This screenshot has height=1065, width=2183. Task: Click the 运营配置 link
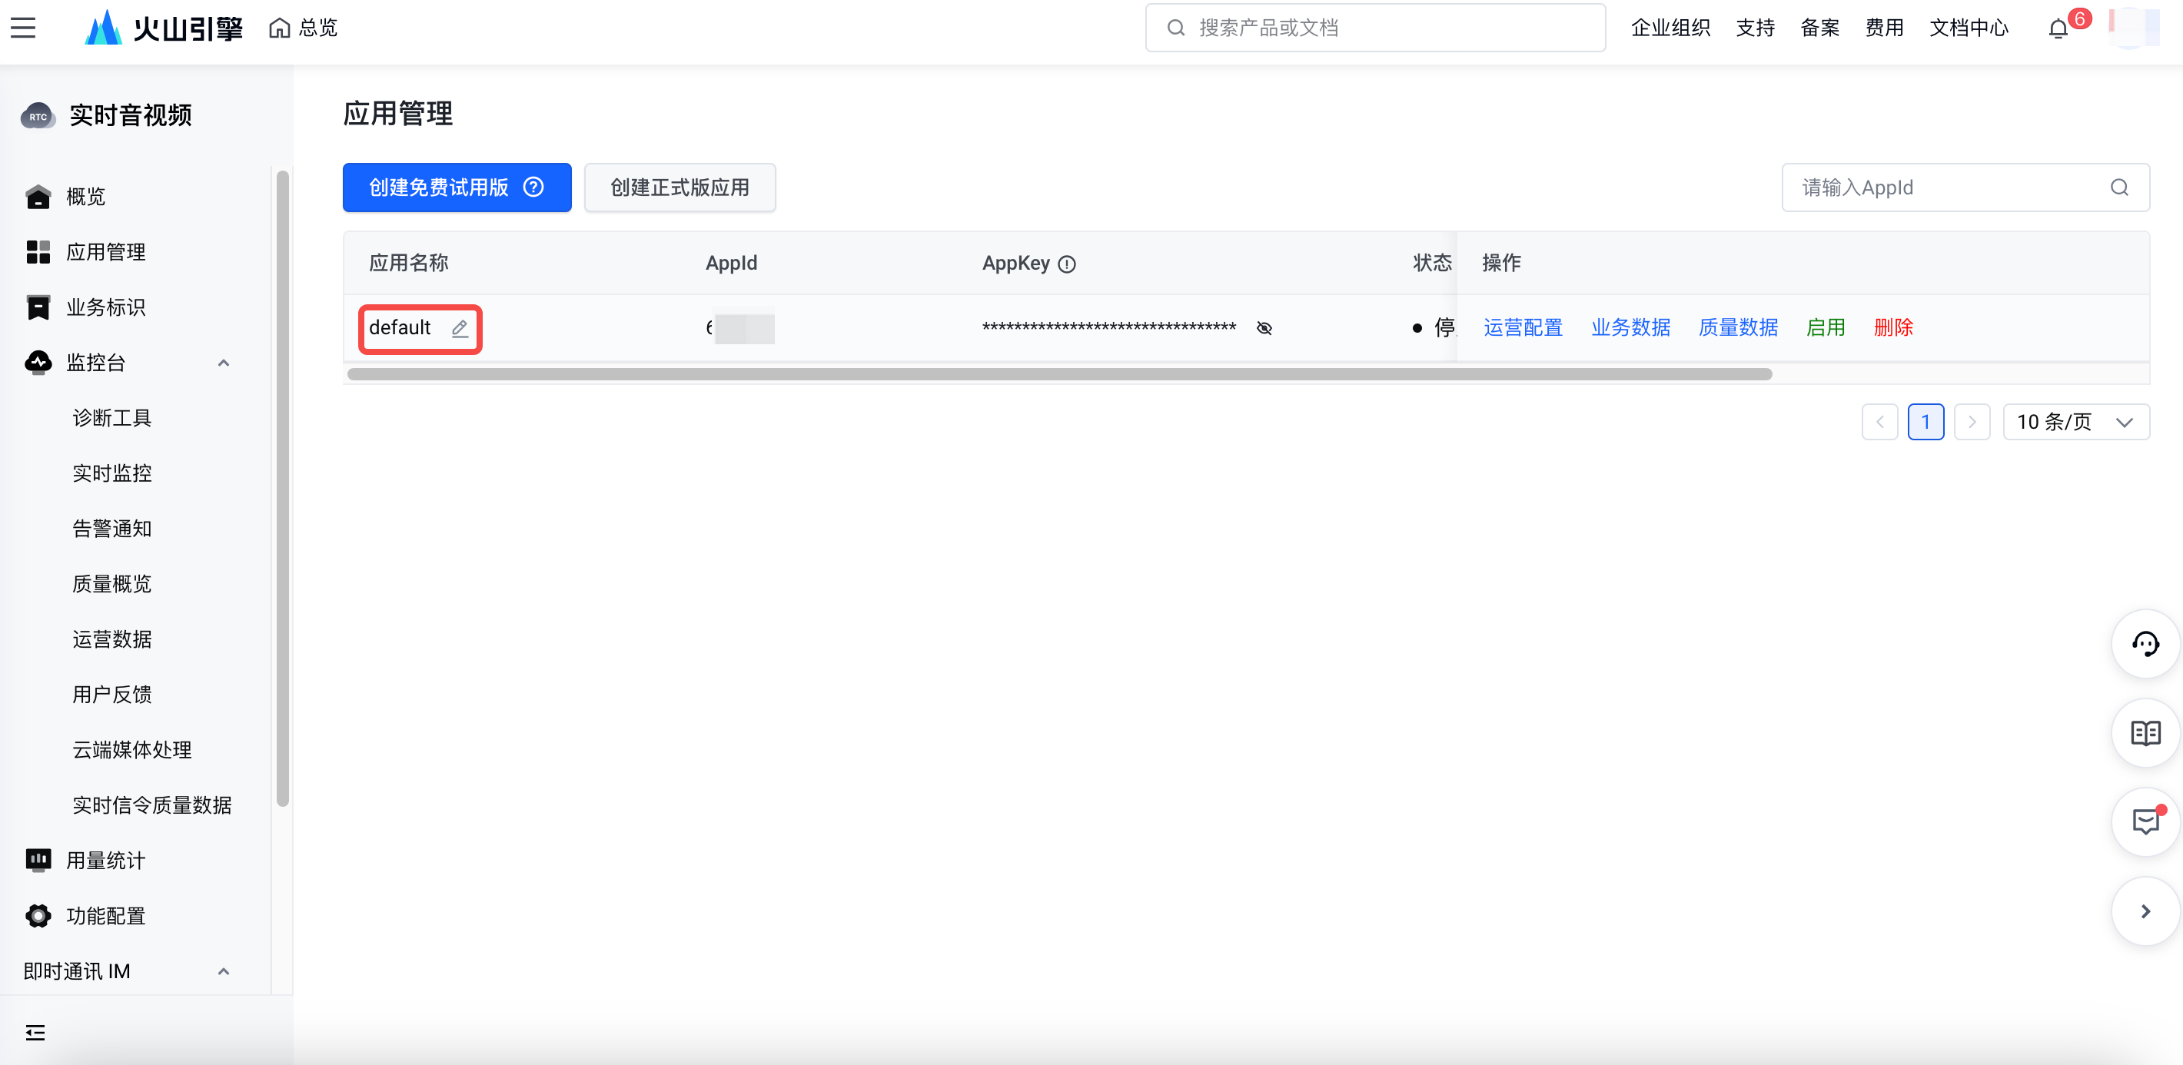[1523, 328]
